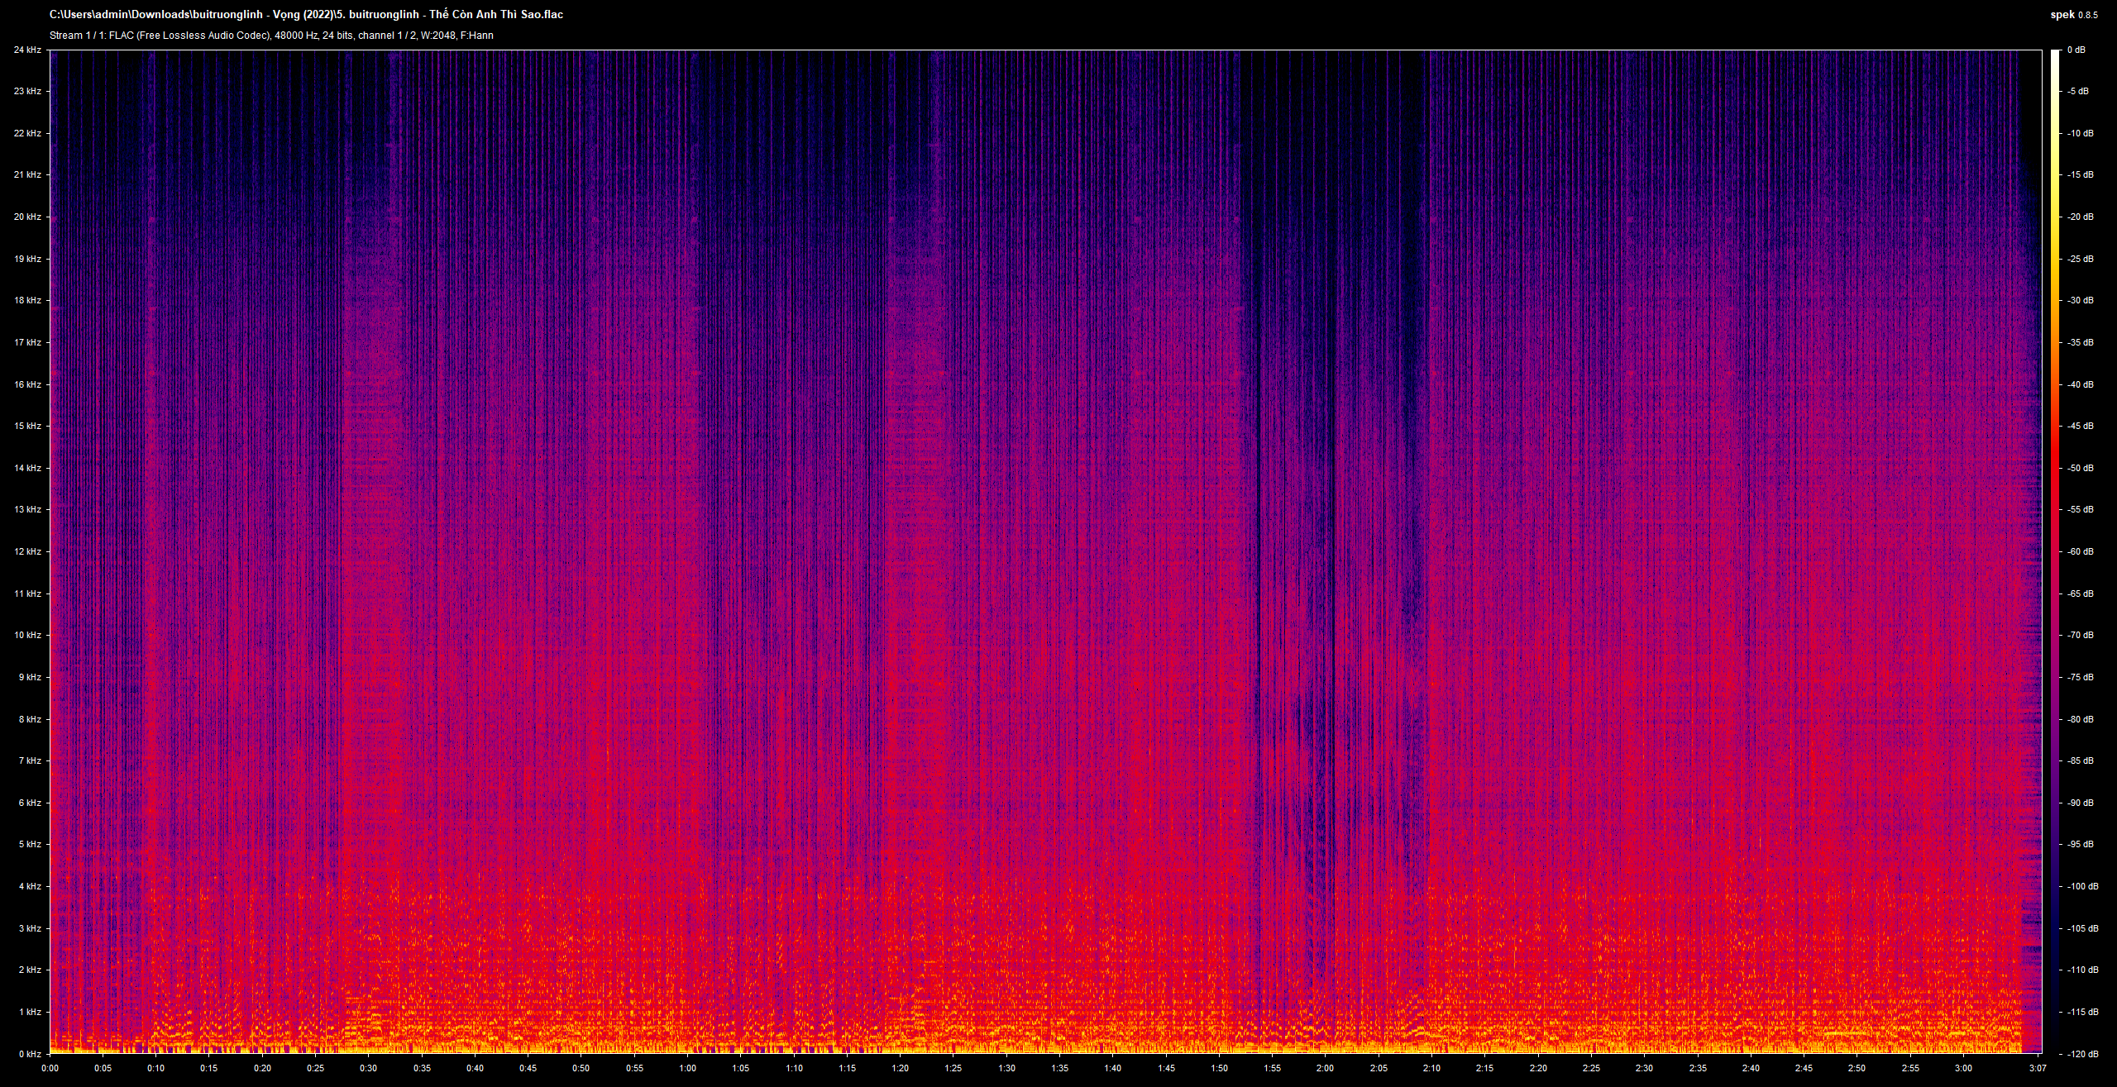Image resolution: width=2117 pixels, height=1087 pixels.
Task: Click the '14 kHz' frequency axis label
Action: tap(27, 468)
